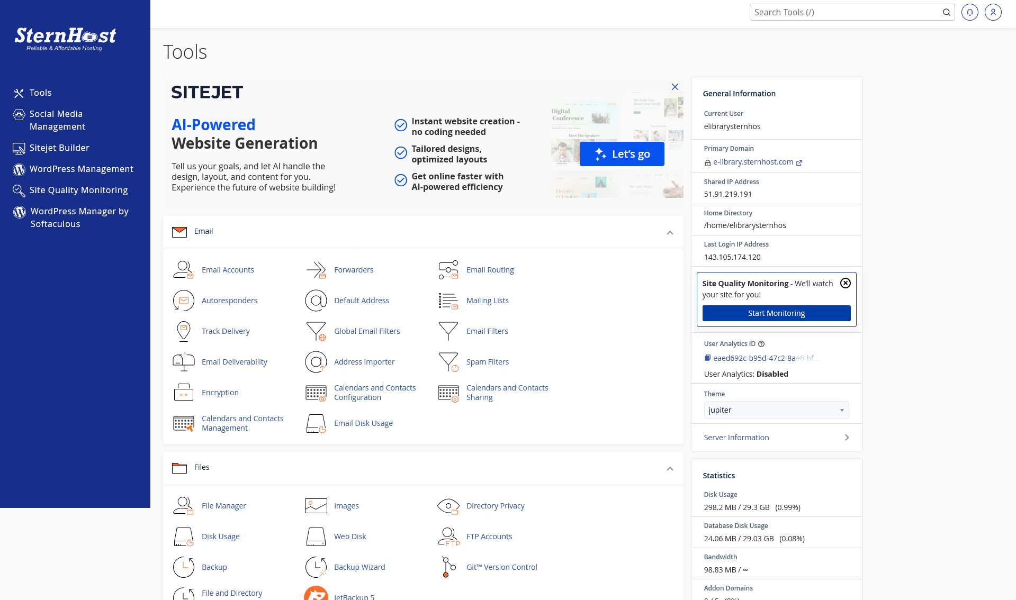The image size is (1016, 600).
Task: Open Sitejet Builder from sidebar
Action: (x=59, y=148)
